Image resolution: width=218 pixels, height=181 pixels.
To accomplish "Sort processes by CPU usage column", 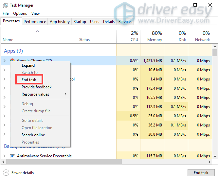I will click(128, 36).
